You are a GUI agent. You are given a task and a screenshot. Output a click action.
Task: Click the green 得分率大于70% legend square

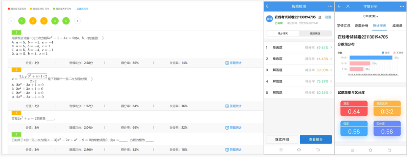tap(54, 8)
